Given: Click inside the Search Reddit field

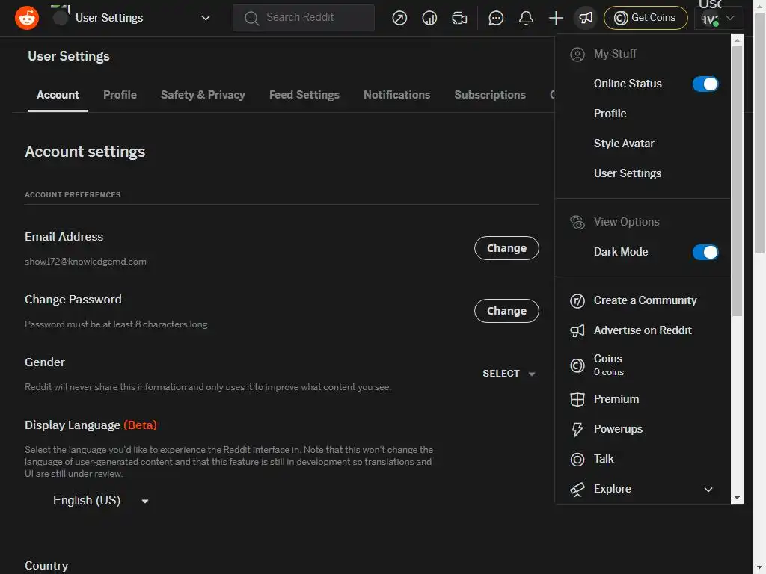Looking at the screenshot, I should [x=304, y=18].
